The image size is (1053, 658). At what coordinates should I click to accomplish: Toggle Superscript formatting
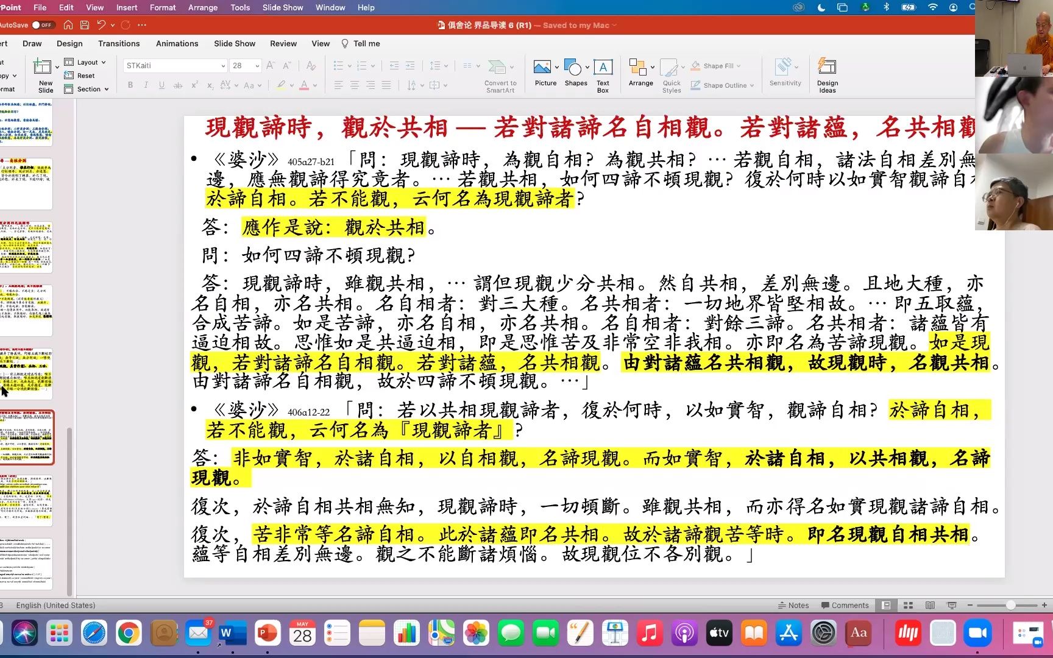click(x=194, y=85)
